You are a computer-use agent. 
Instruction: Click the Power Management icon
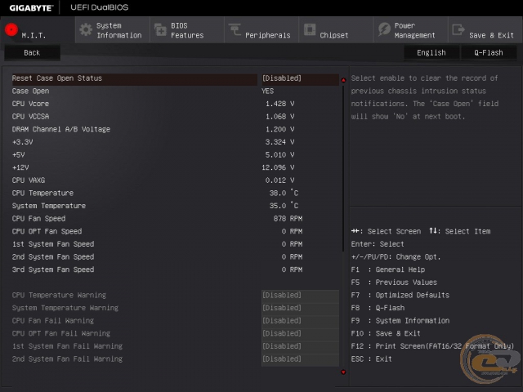click(384, 29)
